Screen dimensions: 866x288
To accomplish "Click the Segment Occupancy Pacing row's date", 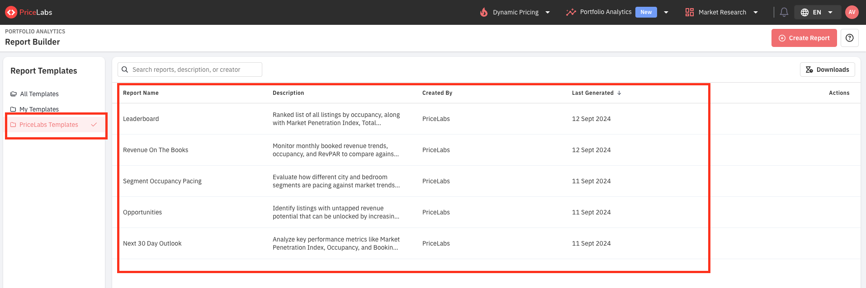I will click(591, 181).
